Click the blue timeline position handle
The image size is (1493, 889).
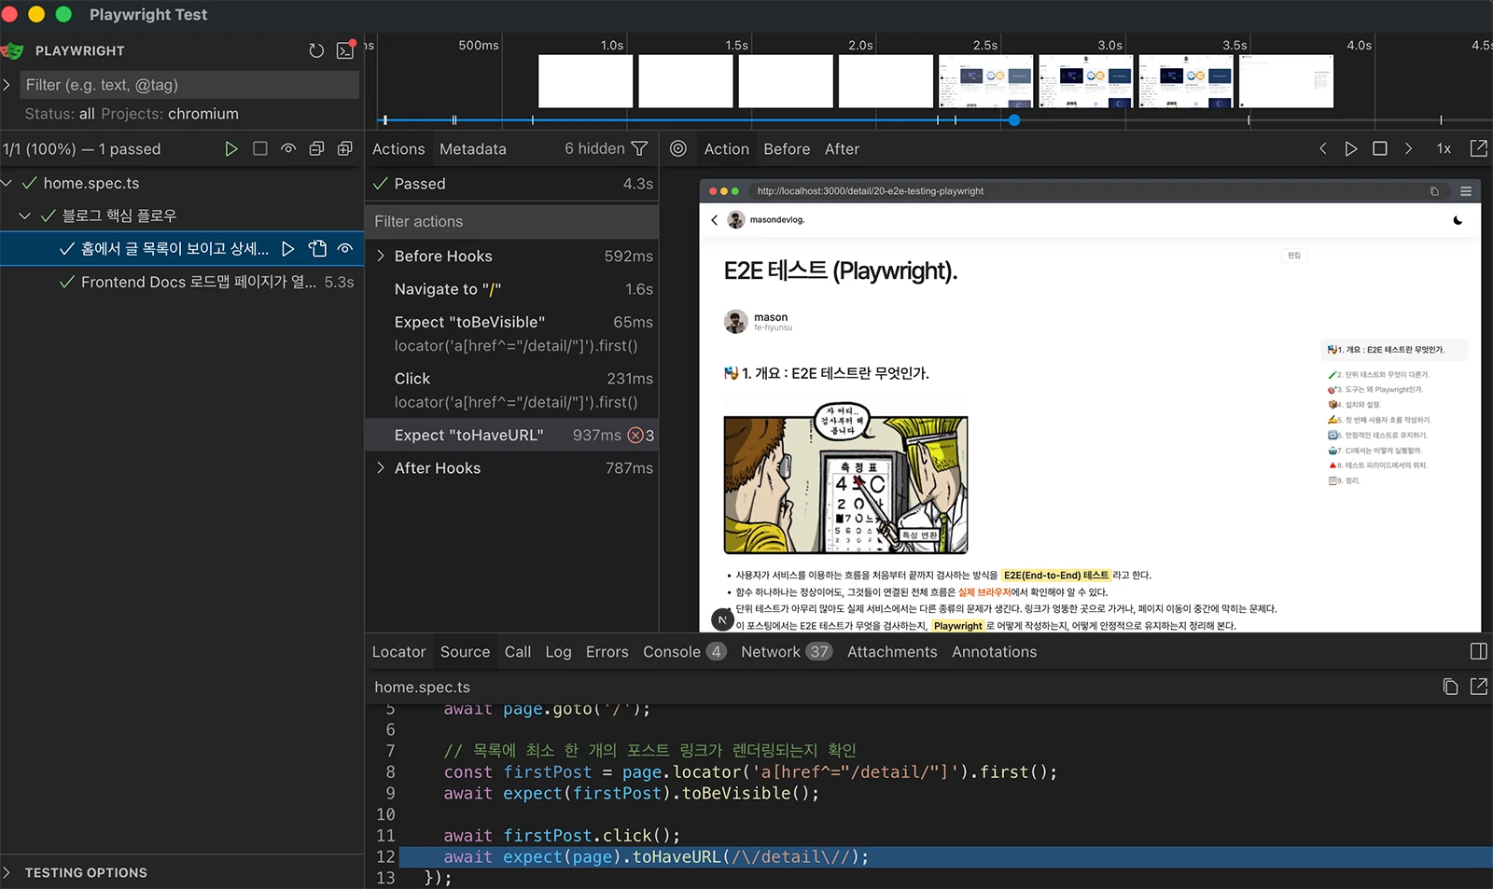tap(1014, 120)
